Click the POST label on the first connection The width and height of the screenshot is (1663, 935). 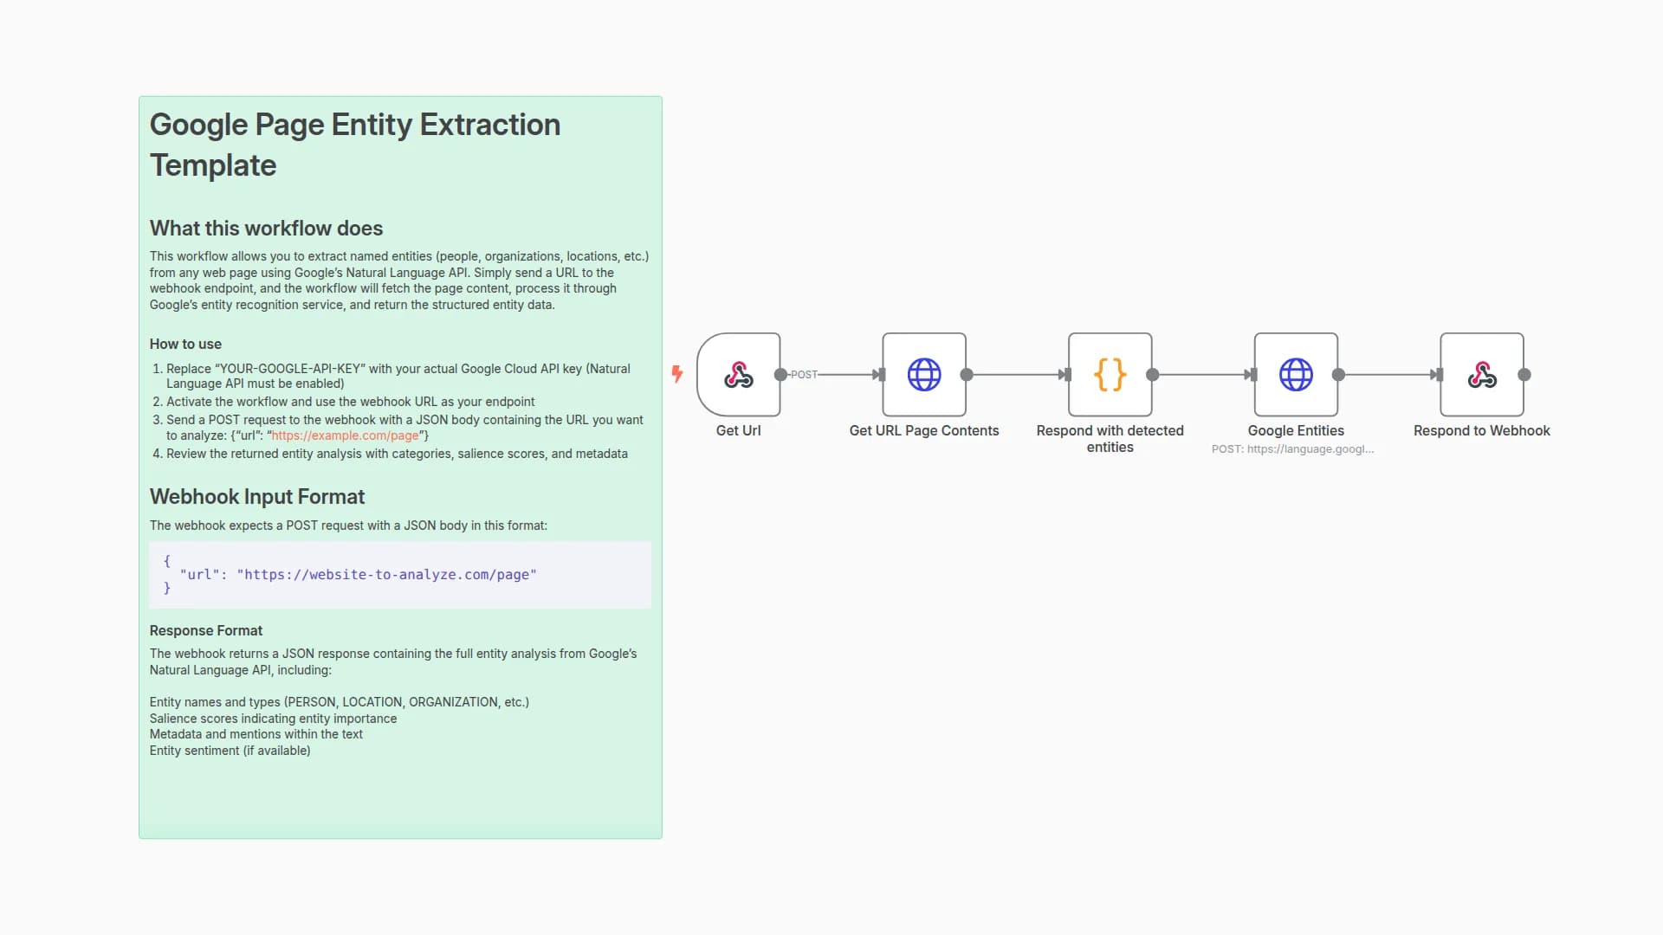pos(804,375)
